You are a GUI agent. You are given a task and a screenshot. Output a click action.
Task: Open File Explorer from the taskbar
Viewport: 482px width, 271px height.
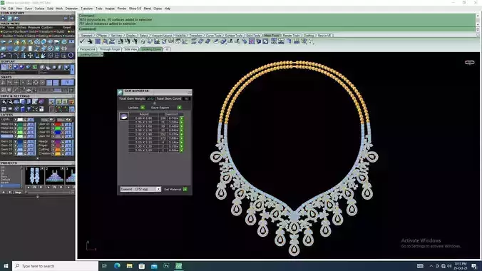130,266
